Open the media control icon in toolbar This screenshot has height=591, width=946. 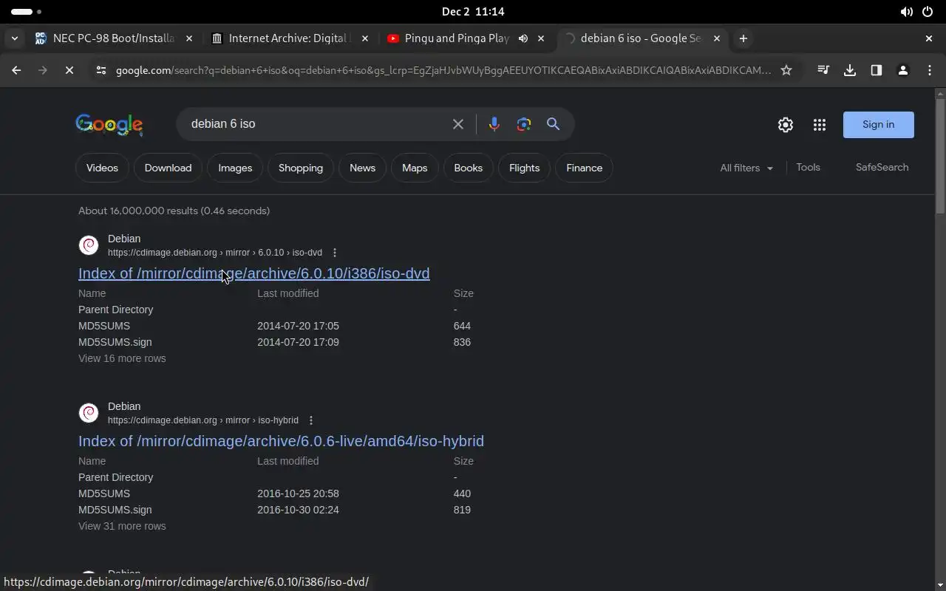823,70
